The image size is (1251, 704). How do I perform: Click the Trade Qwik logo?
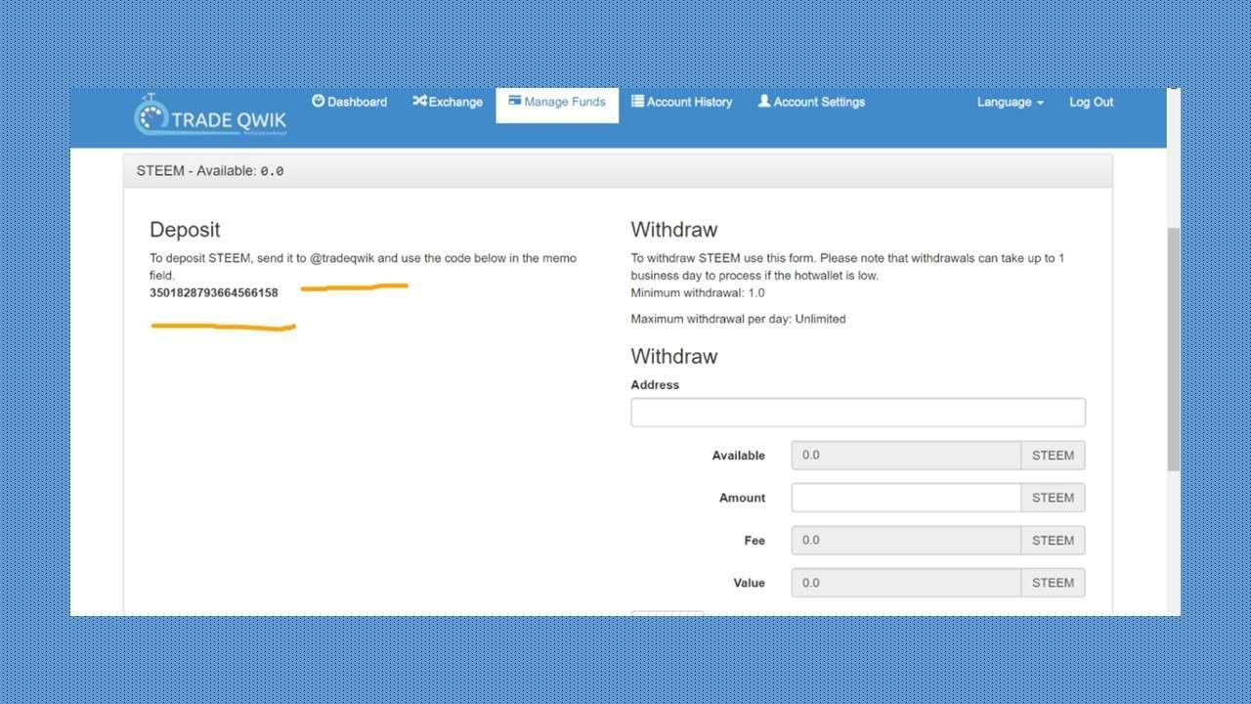209,116
